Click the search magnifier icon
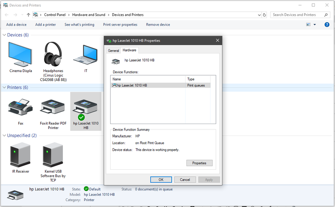Image resolution: width=335 pixels, height=207 pixels. [x=326, y=15]
